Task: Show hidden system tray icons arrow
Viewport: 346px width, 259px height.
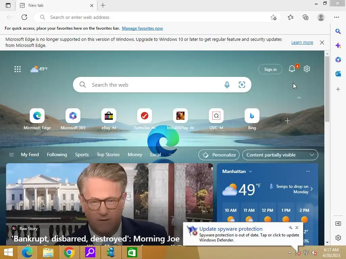Action: click(x=290, y=253)
